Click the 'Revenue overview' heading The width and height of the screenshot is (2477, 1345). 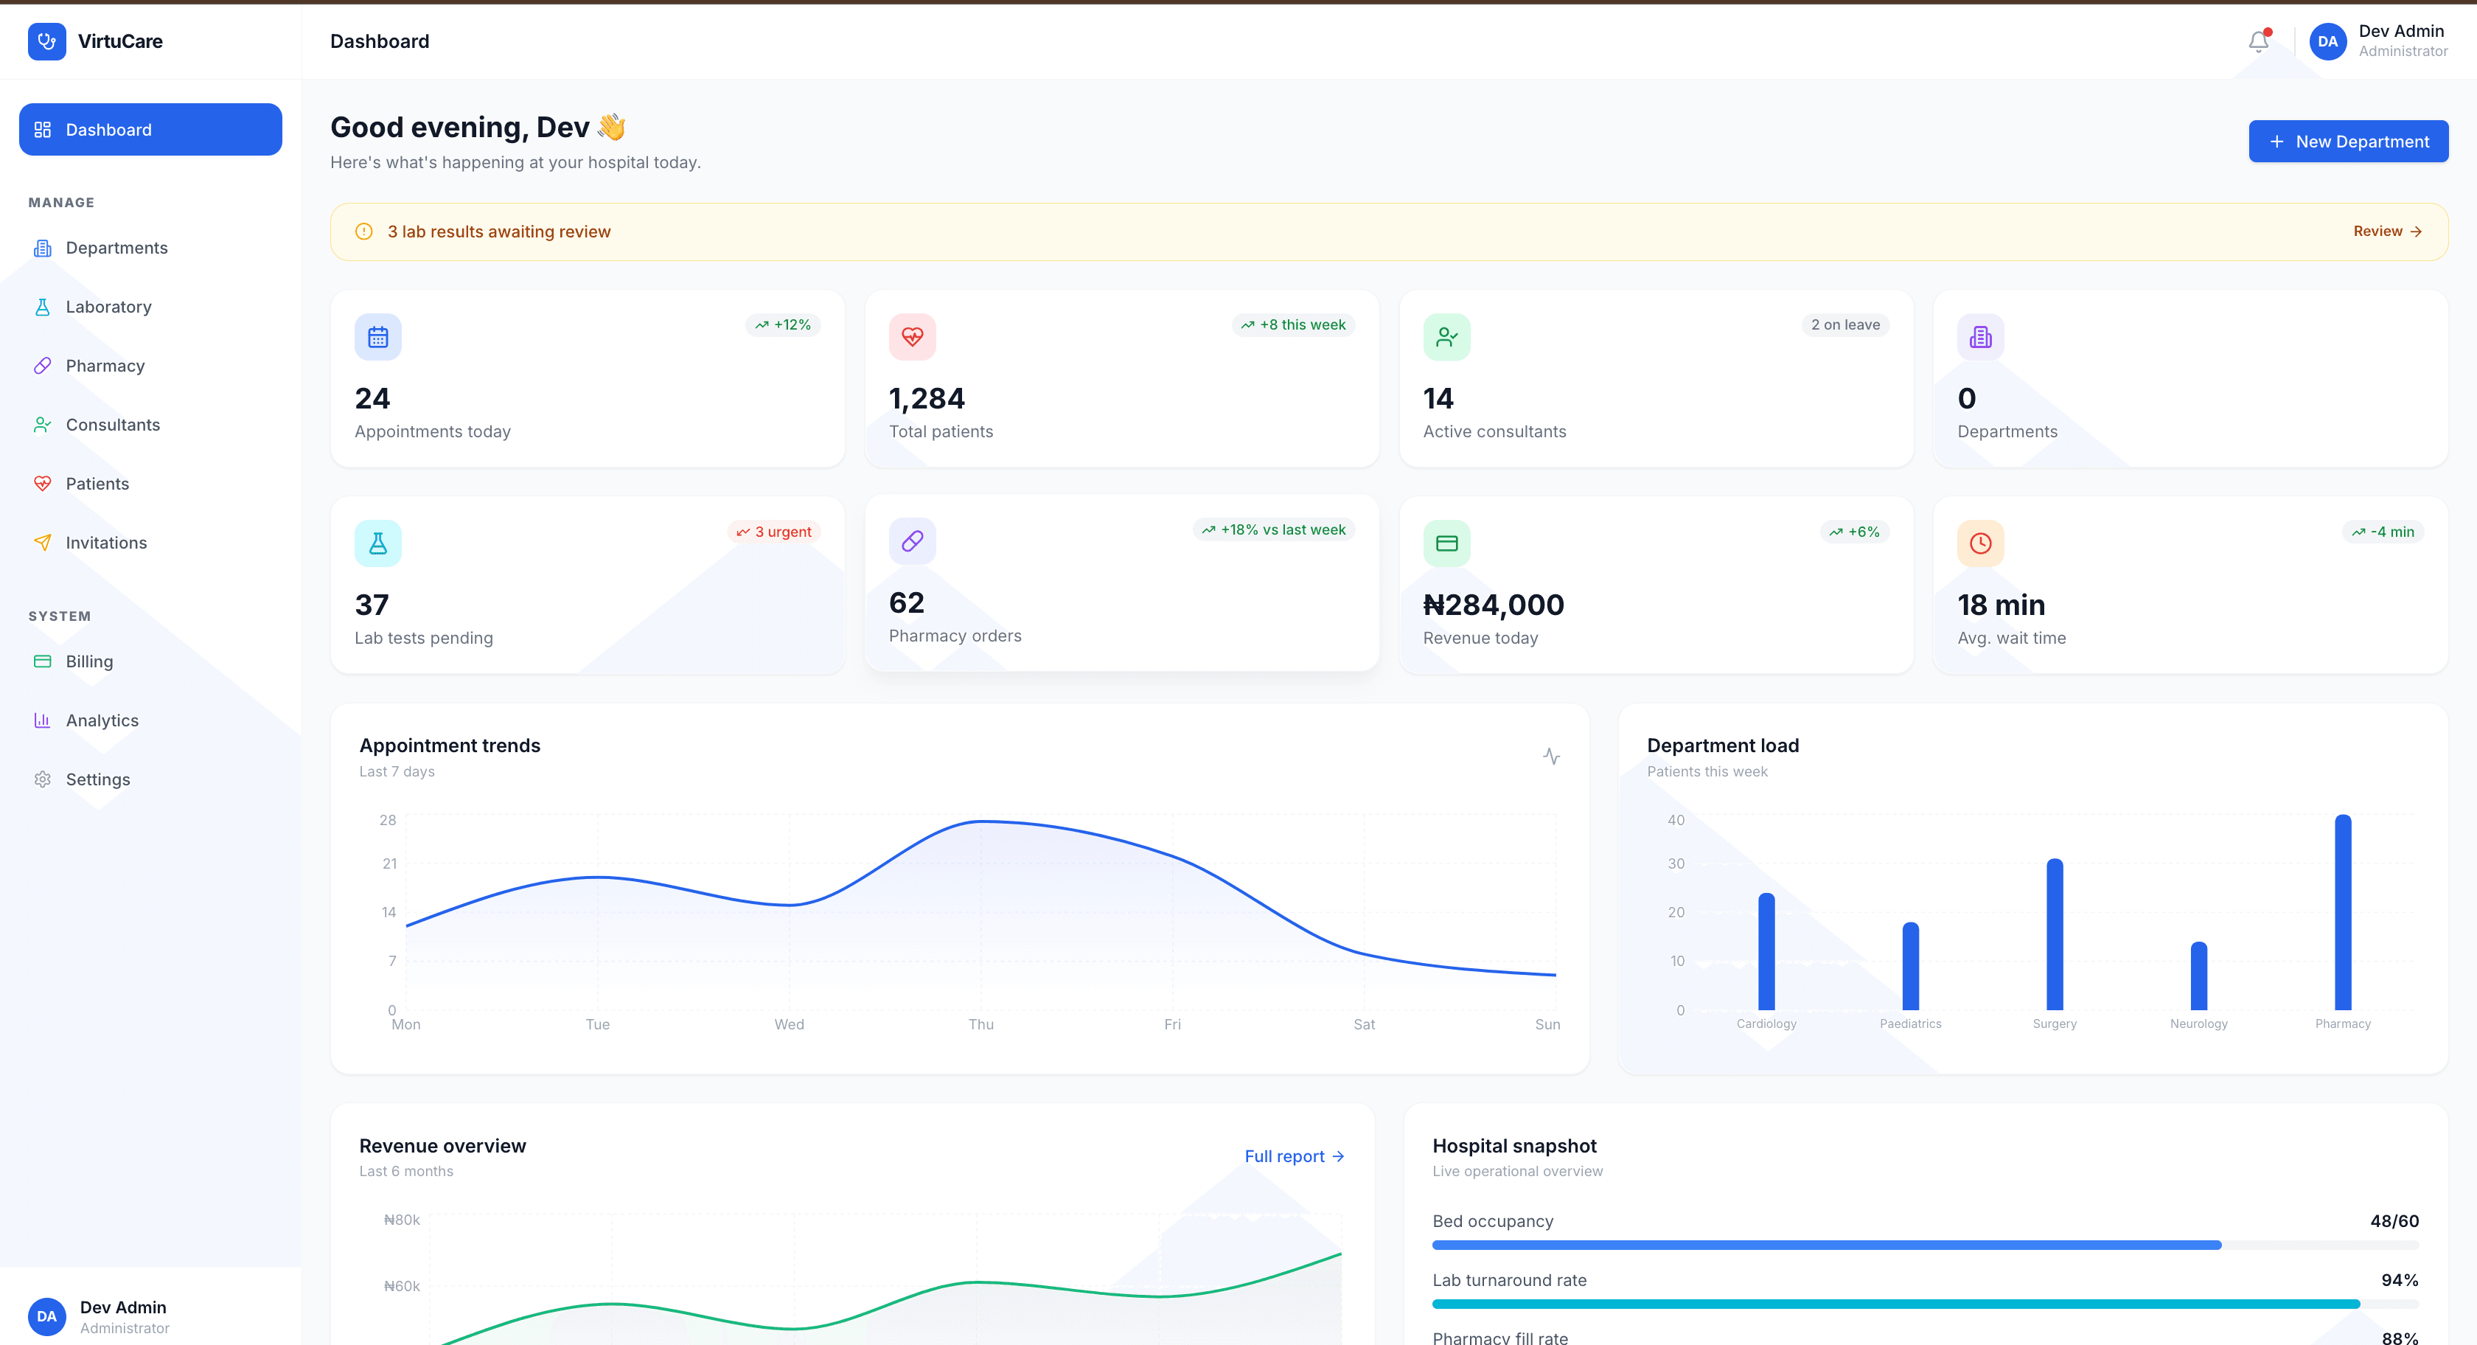442,1146
